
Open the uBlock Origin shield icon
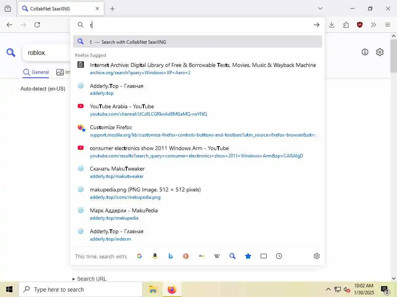[360, 25]
